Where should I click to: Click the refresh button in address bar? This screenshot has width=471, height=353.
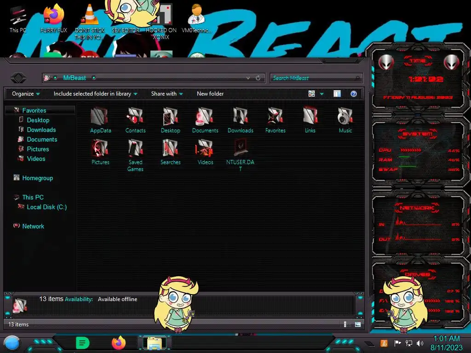(x=258, y=78)
